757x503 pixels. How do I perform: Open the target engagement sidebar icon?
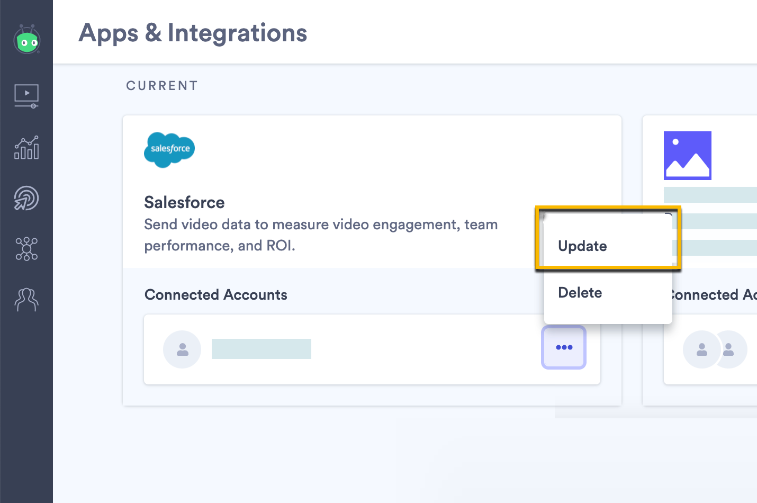pos(26,199)
